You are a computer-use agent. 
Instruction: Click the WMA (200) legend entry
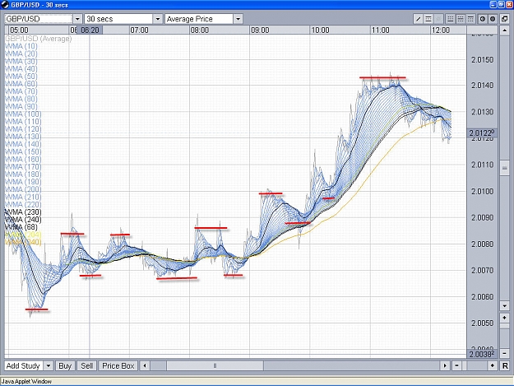tap(23, 189)
